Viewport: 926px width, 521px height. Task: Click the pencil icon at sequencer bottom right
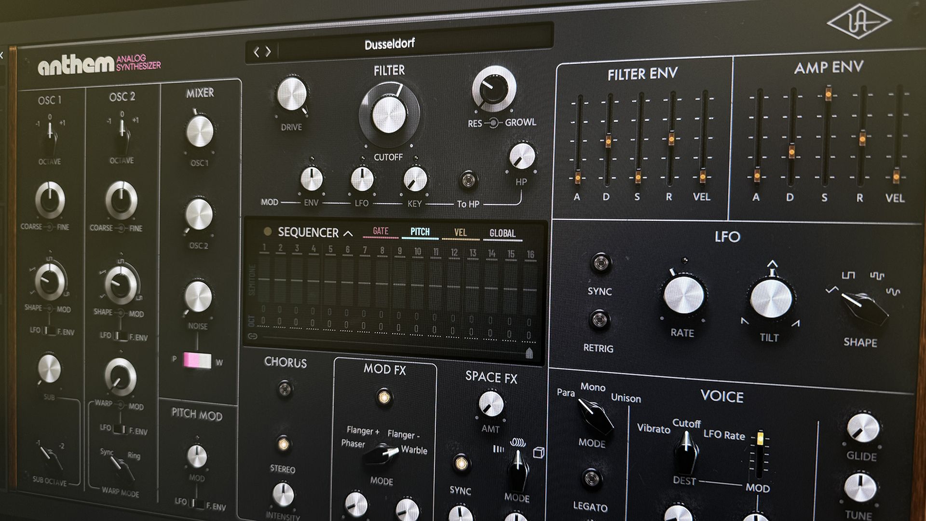pos(531,353)
